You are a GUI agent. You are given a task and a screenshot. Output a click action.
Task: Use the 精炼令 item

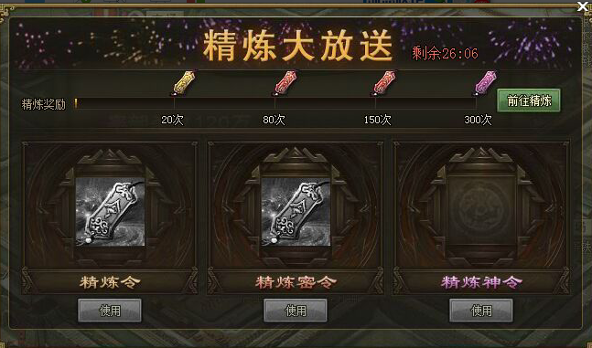click(110, 311)
